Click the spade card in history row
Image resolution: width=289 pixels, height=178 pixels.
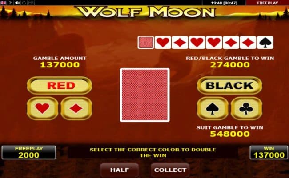(x=265, y=43)
